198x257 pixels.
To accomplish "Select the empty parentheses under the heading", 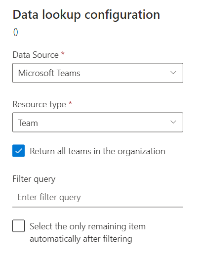I will (x=16, y=32).
